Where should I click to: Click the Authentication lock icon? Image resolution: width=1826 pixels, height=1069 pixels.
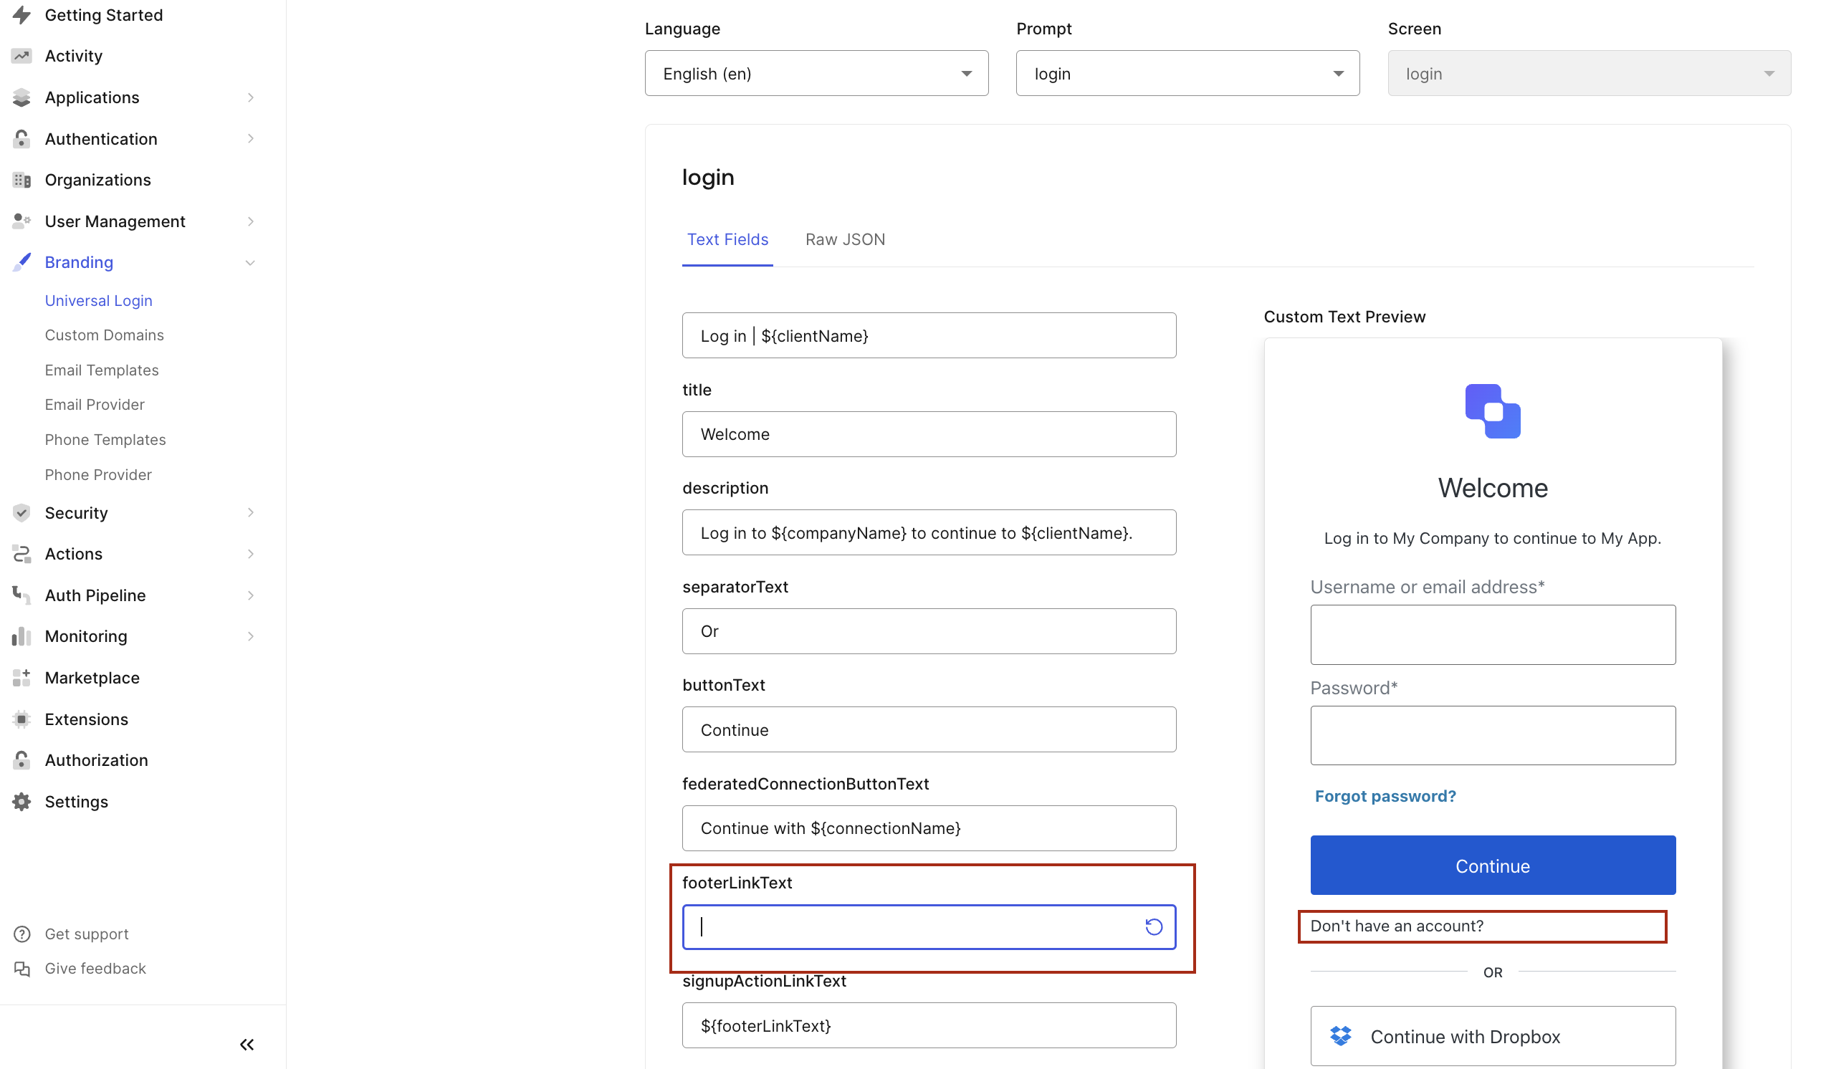(21, 138)
